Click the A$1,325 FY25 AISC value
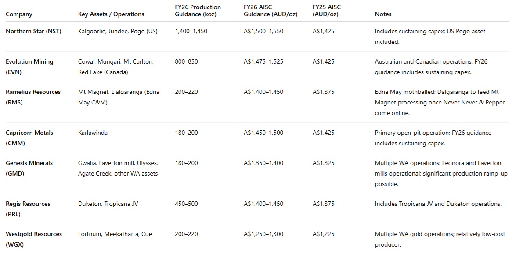Screen dimensions: 516x255 324,163
